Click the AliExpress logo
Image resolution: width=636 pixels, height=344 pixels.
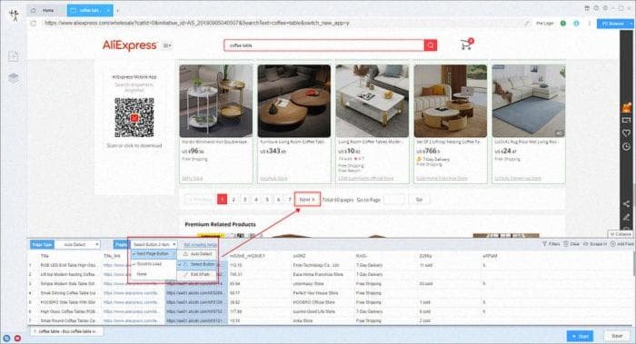(129, 45)
